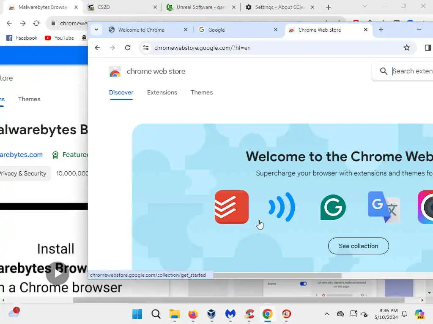Go forward in the front Chrome window
Screen dimensions: 433x324
112,48
